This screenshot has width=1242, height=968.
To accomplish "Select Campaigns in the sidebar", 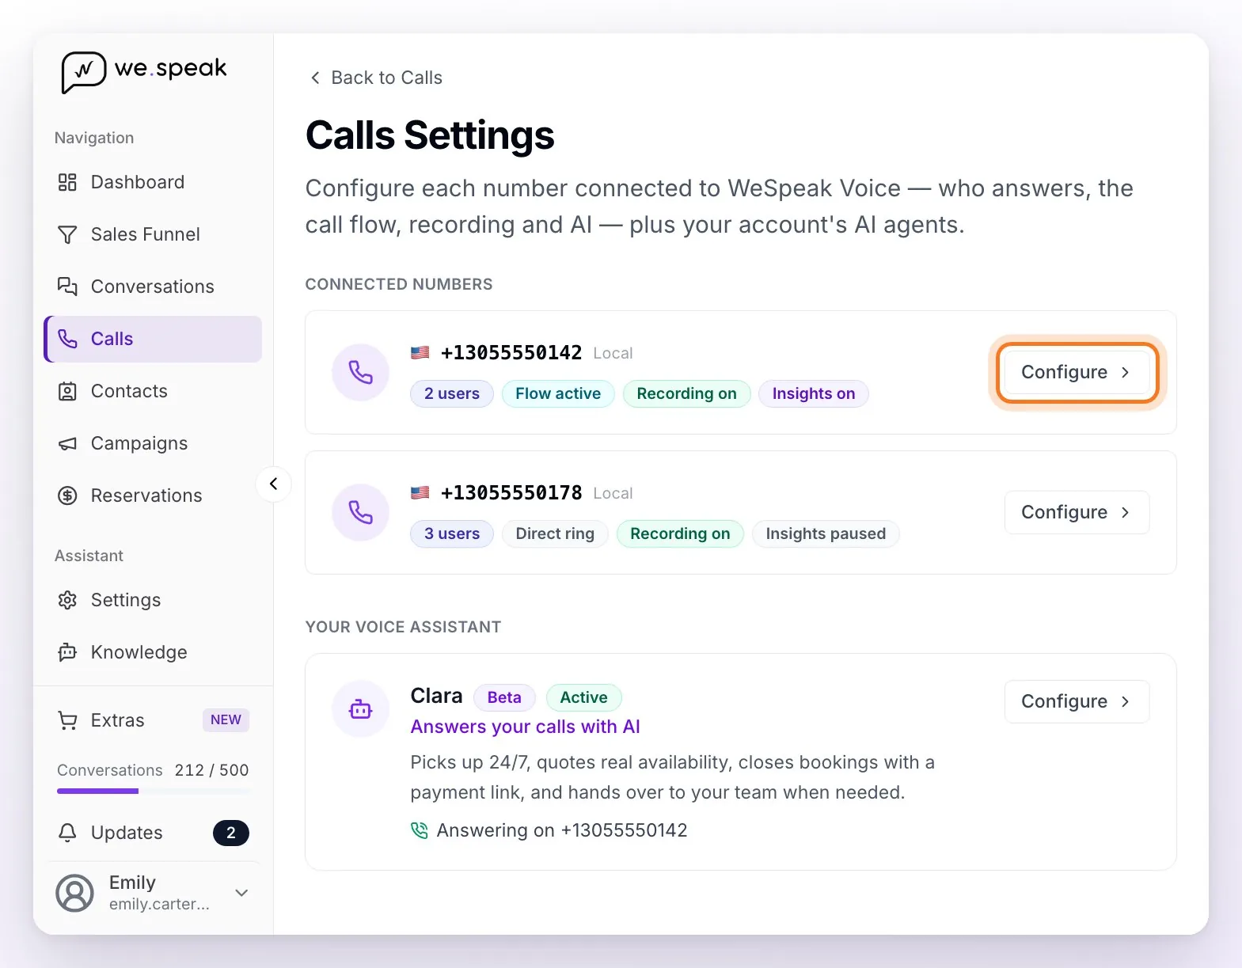I will click(153, 443).
